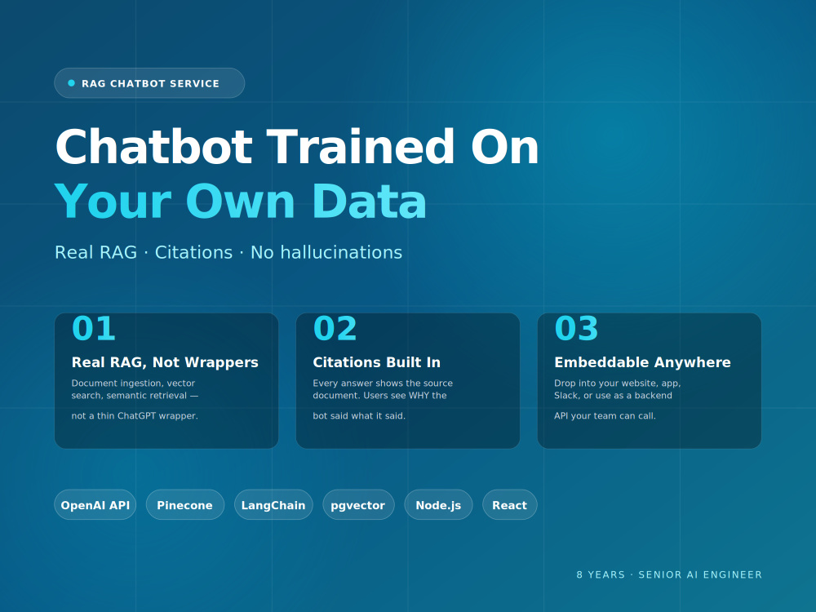Click the number 03 in the third card
Viewport: 816px width, 612px height.
pyautogui.click(x=577, y=329)
